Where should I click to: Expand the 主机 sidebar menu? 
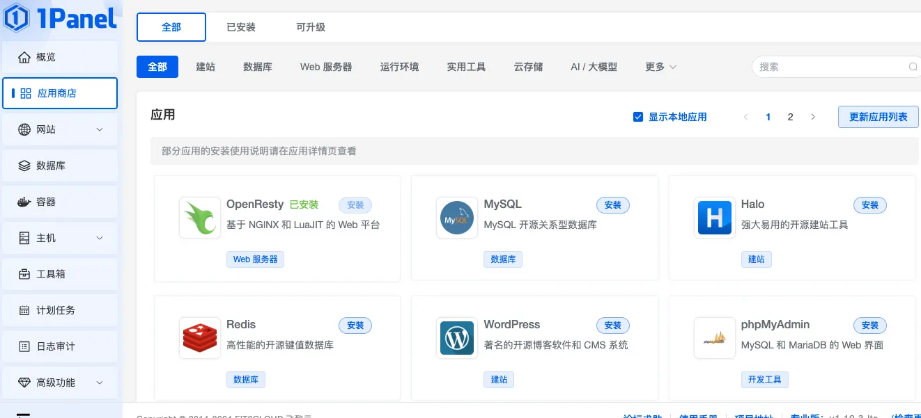100,238
